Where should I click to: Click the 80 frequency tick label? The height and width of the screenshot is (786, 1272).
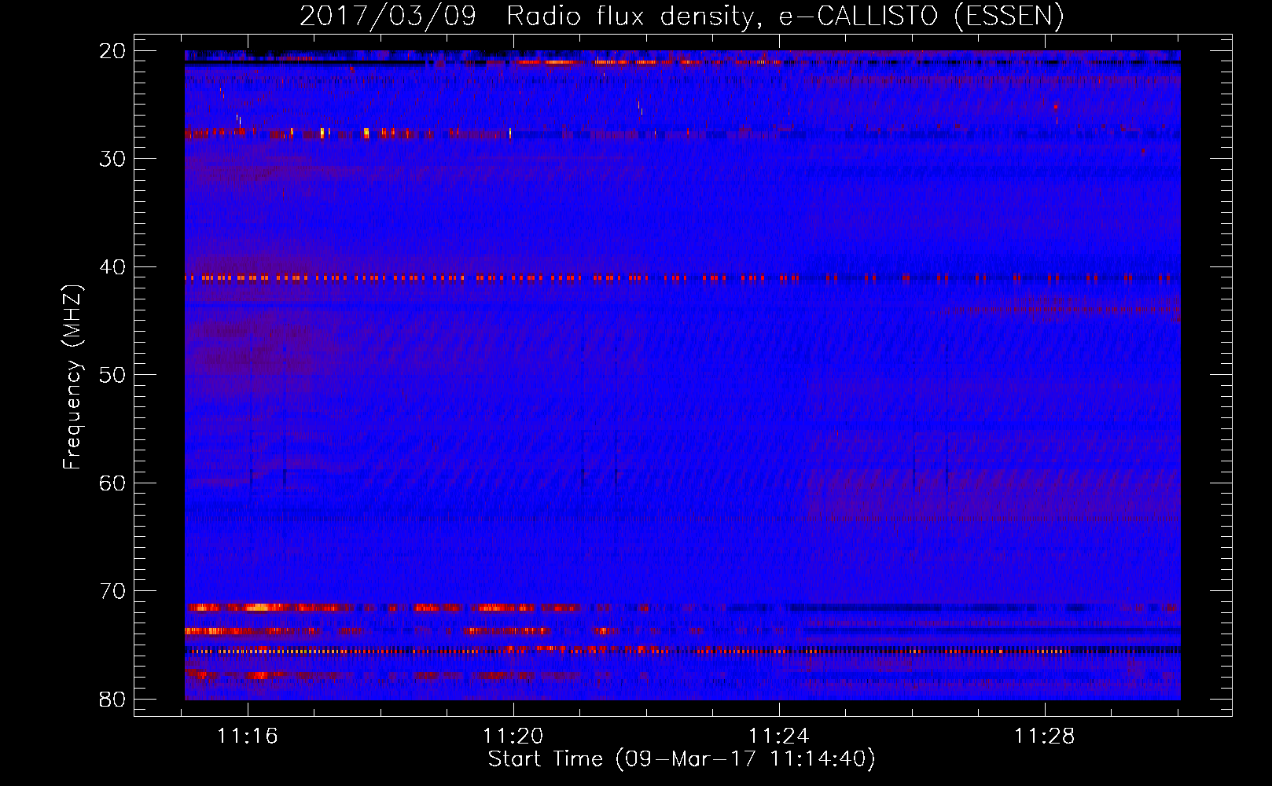112,699
